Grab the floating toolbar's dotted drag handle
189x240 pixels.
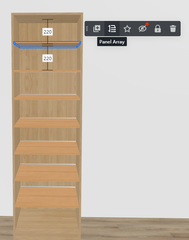[x=87, y=29]
